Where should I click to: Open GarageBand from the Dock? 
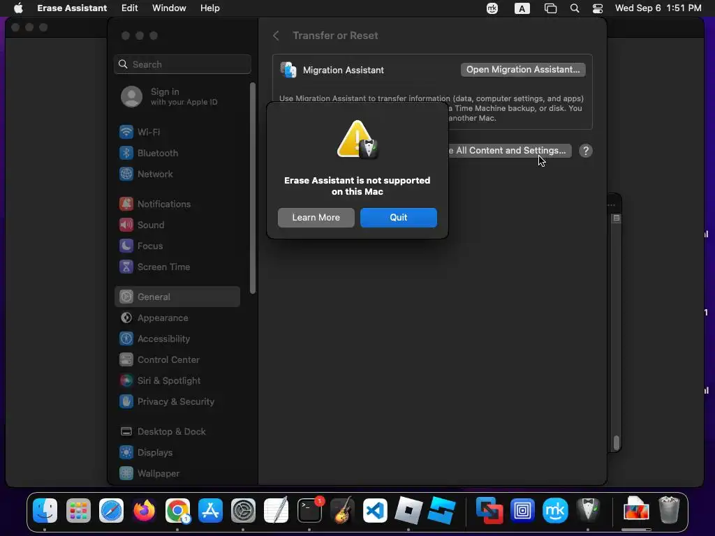coord(342,510)
